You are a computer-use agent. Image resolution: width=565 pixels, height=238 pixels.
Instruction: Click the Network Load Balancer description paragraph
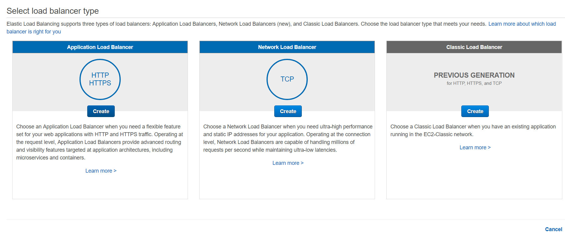coord(288,138)
